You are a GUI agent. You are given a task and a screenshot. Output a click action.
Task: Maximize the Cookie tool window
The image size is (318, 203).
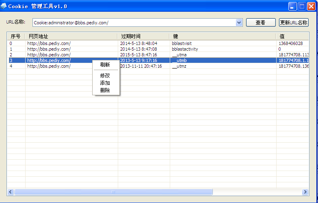[302, 6]
